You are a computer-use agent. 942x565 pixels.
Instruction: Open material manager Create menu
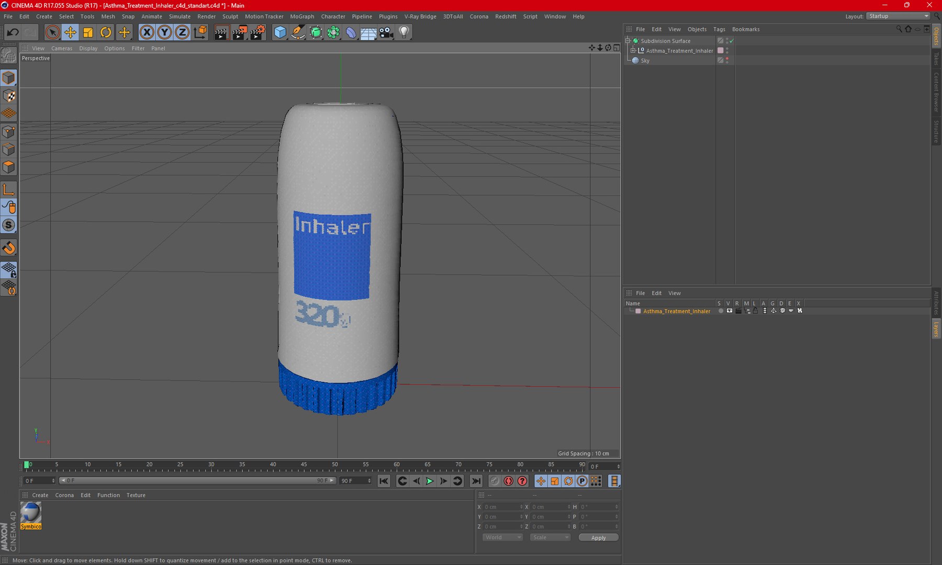tap(40, 495)
